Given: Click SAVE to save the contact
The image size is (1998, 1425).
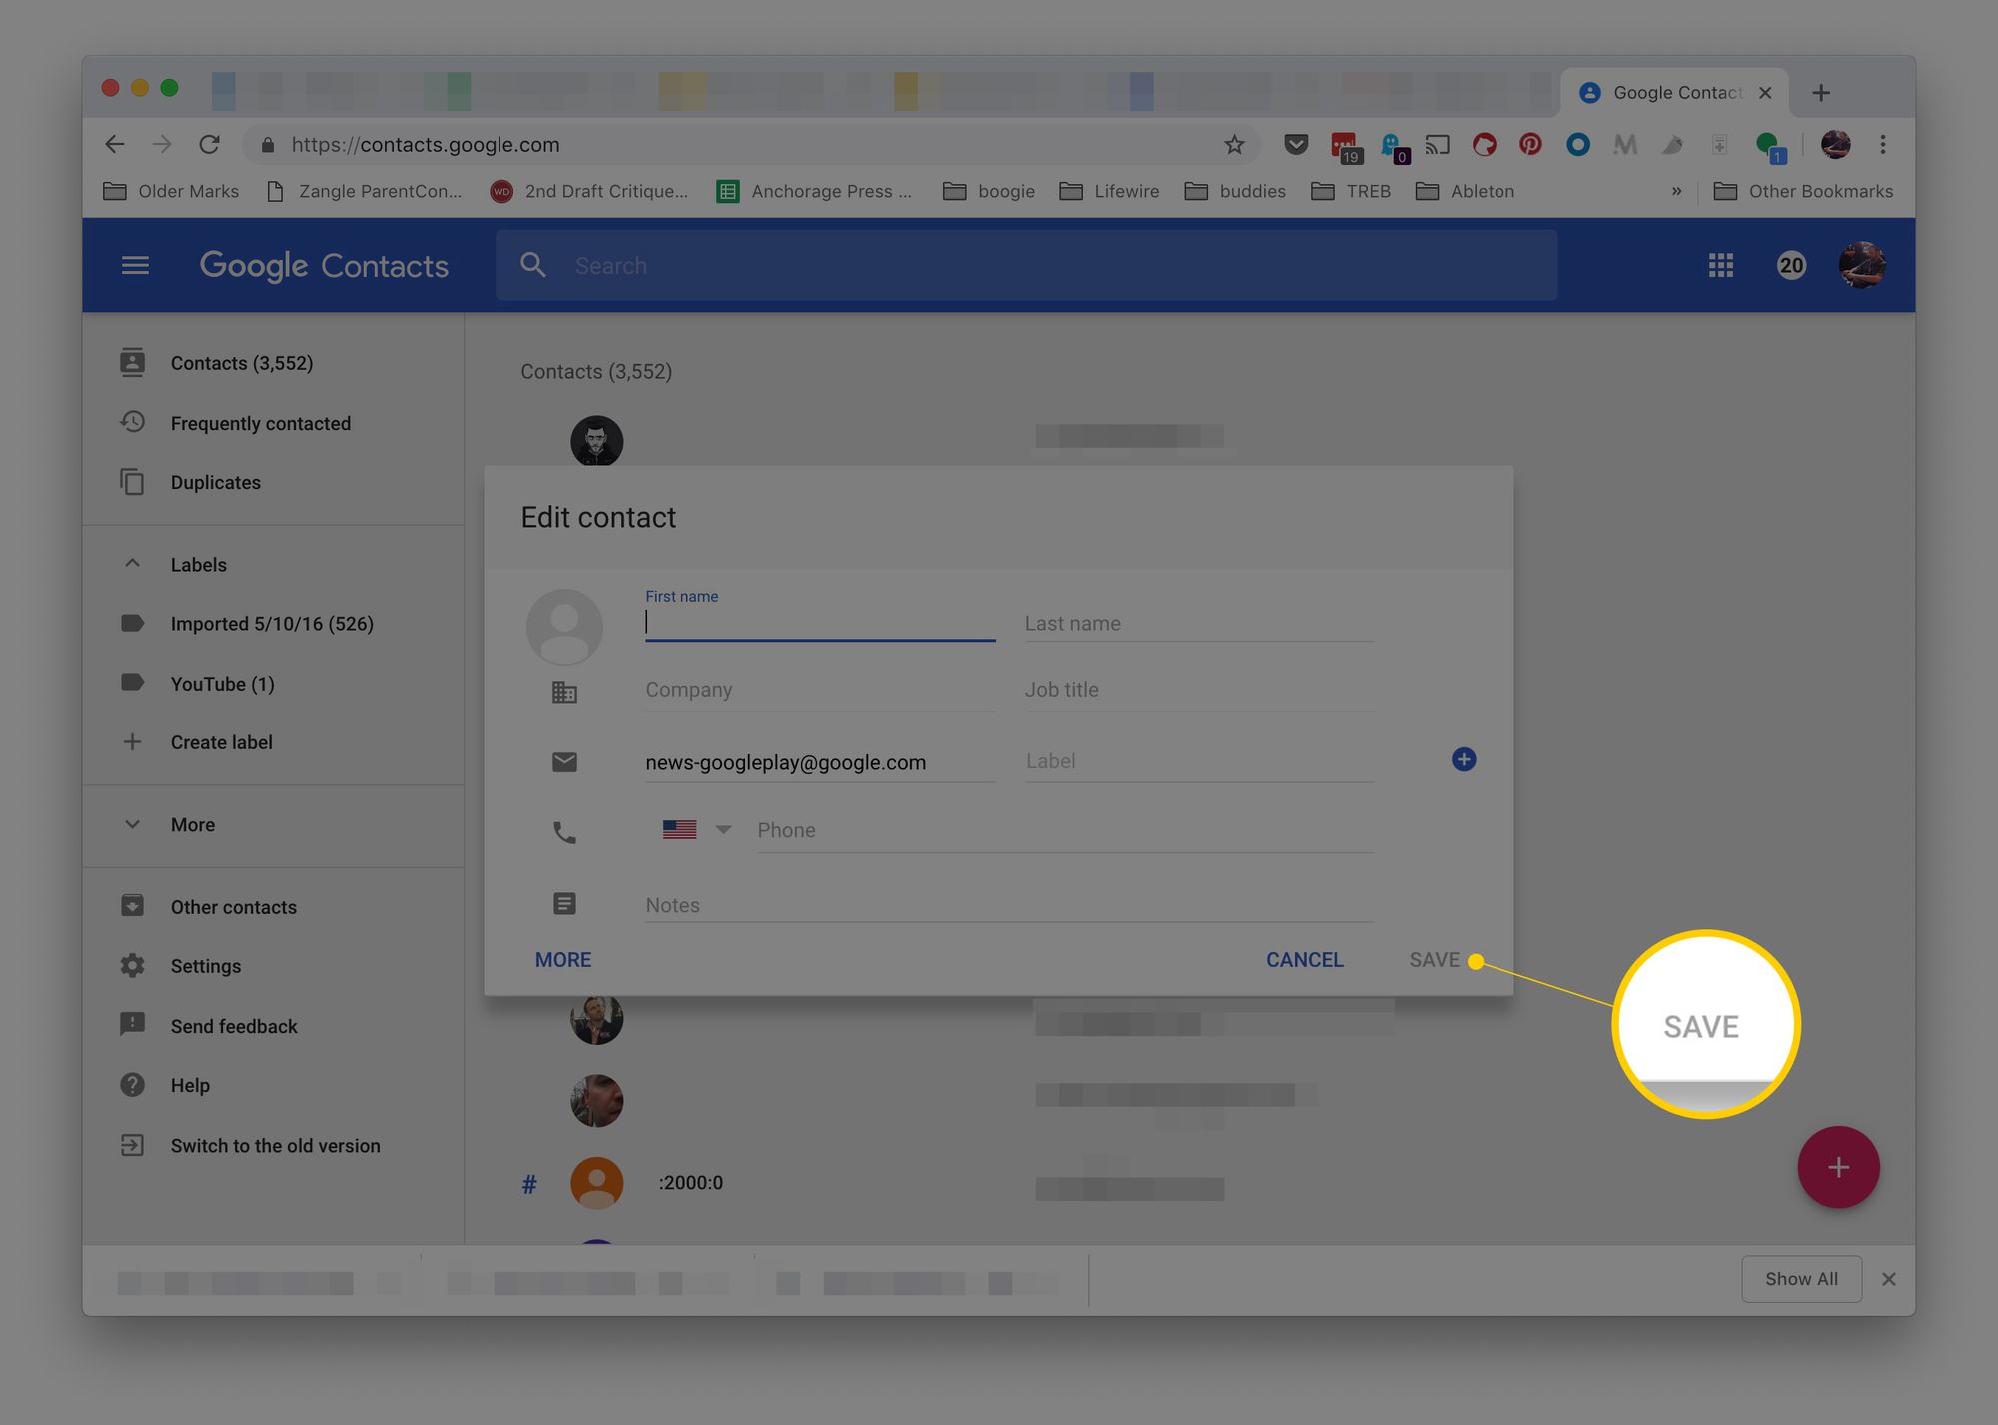Looking at the screenshot, I should [1433, 959].
